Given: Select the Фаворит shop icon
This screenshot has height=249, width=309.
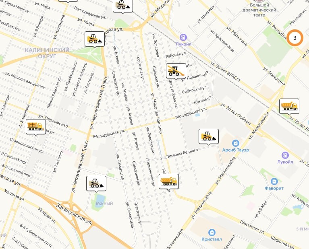Looking at the screenshot, I should (274, 181).
